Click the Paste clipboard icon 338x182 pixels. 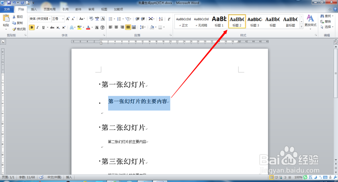6,18
